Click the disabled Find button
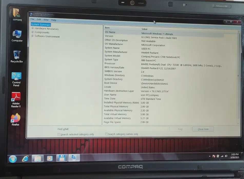 180,129
